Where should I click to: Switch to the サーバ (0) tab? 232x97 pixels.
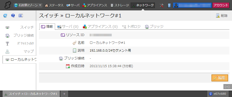click(68, 26)
